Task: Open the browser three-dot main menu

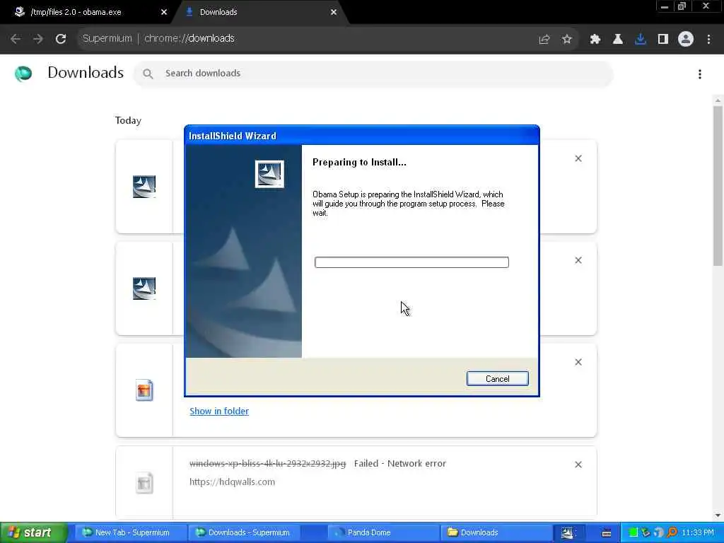Action: 708,40
